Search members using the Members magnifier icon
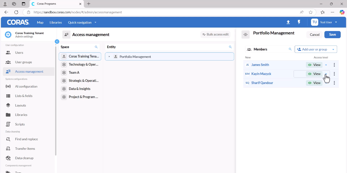347x173 pixels. click(290, 49)
